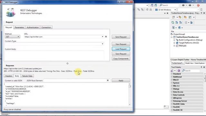The width and height of the screenshot is (206, 116).
Task: Clear the JSON Root Element field
Action: click(x=108, y=80)
